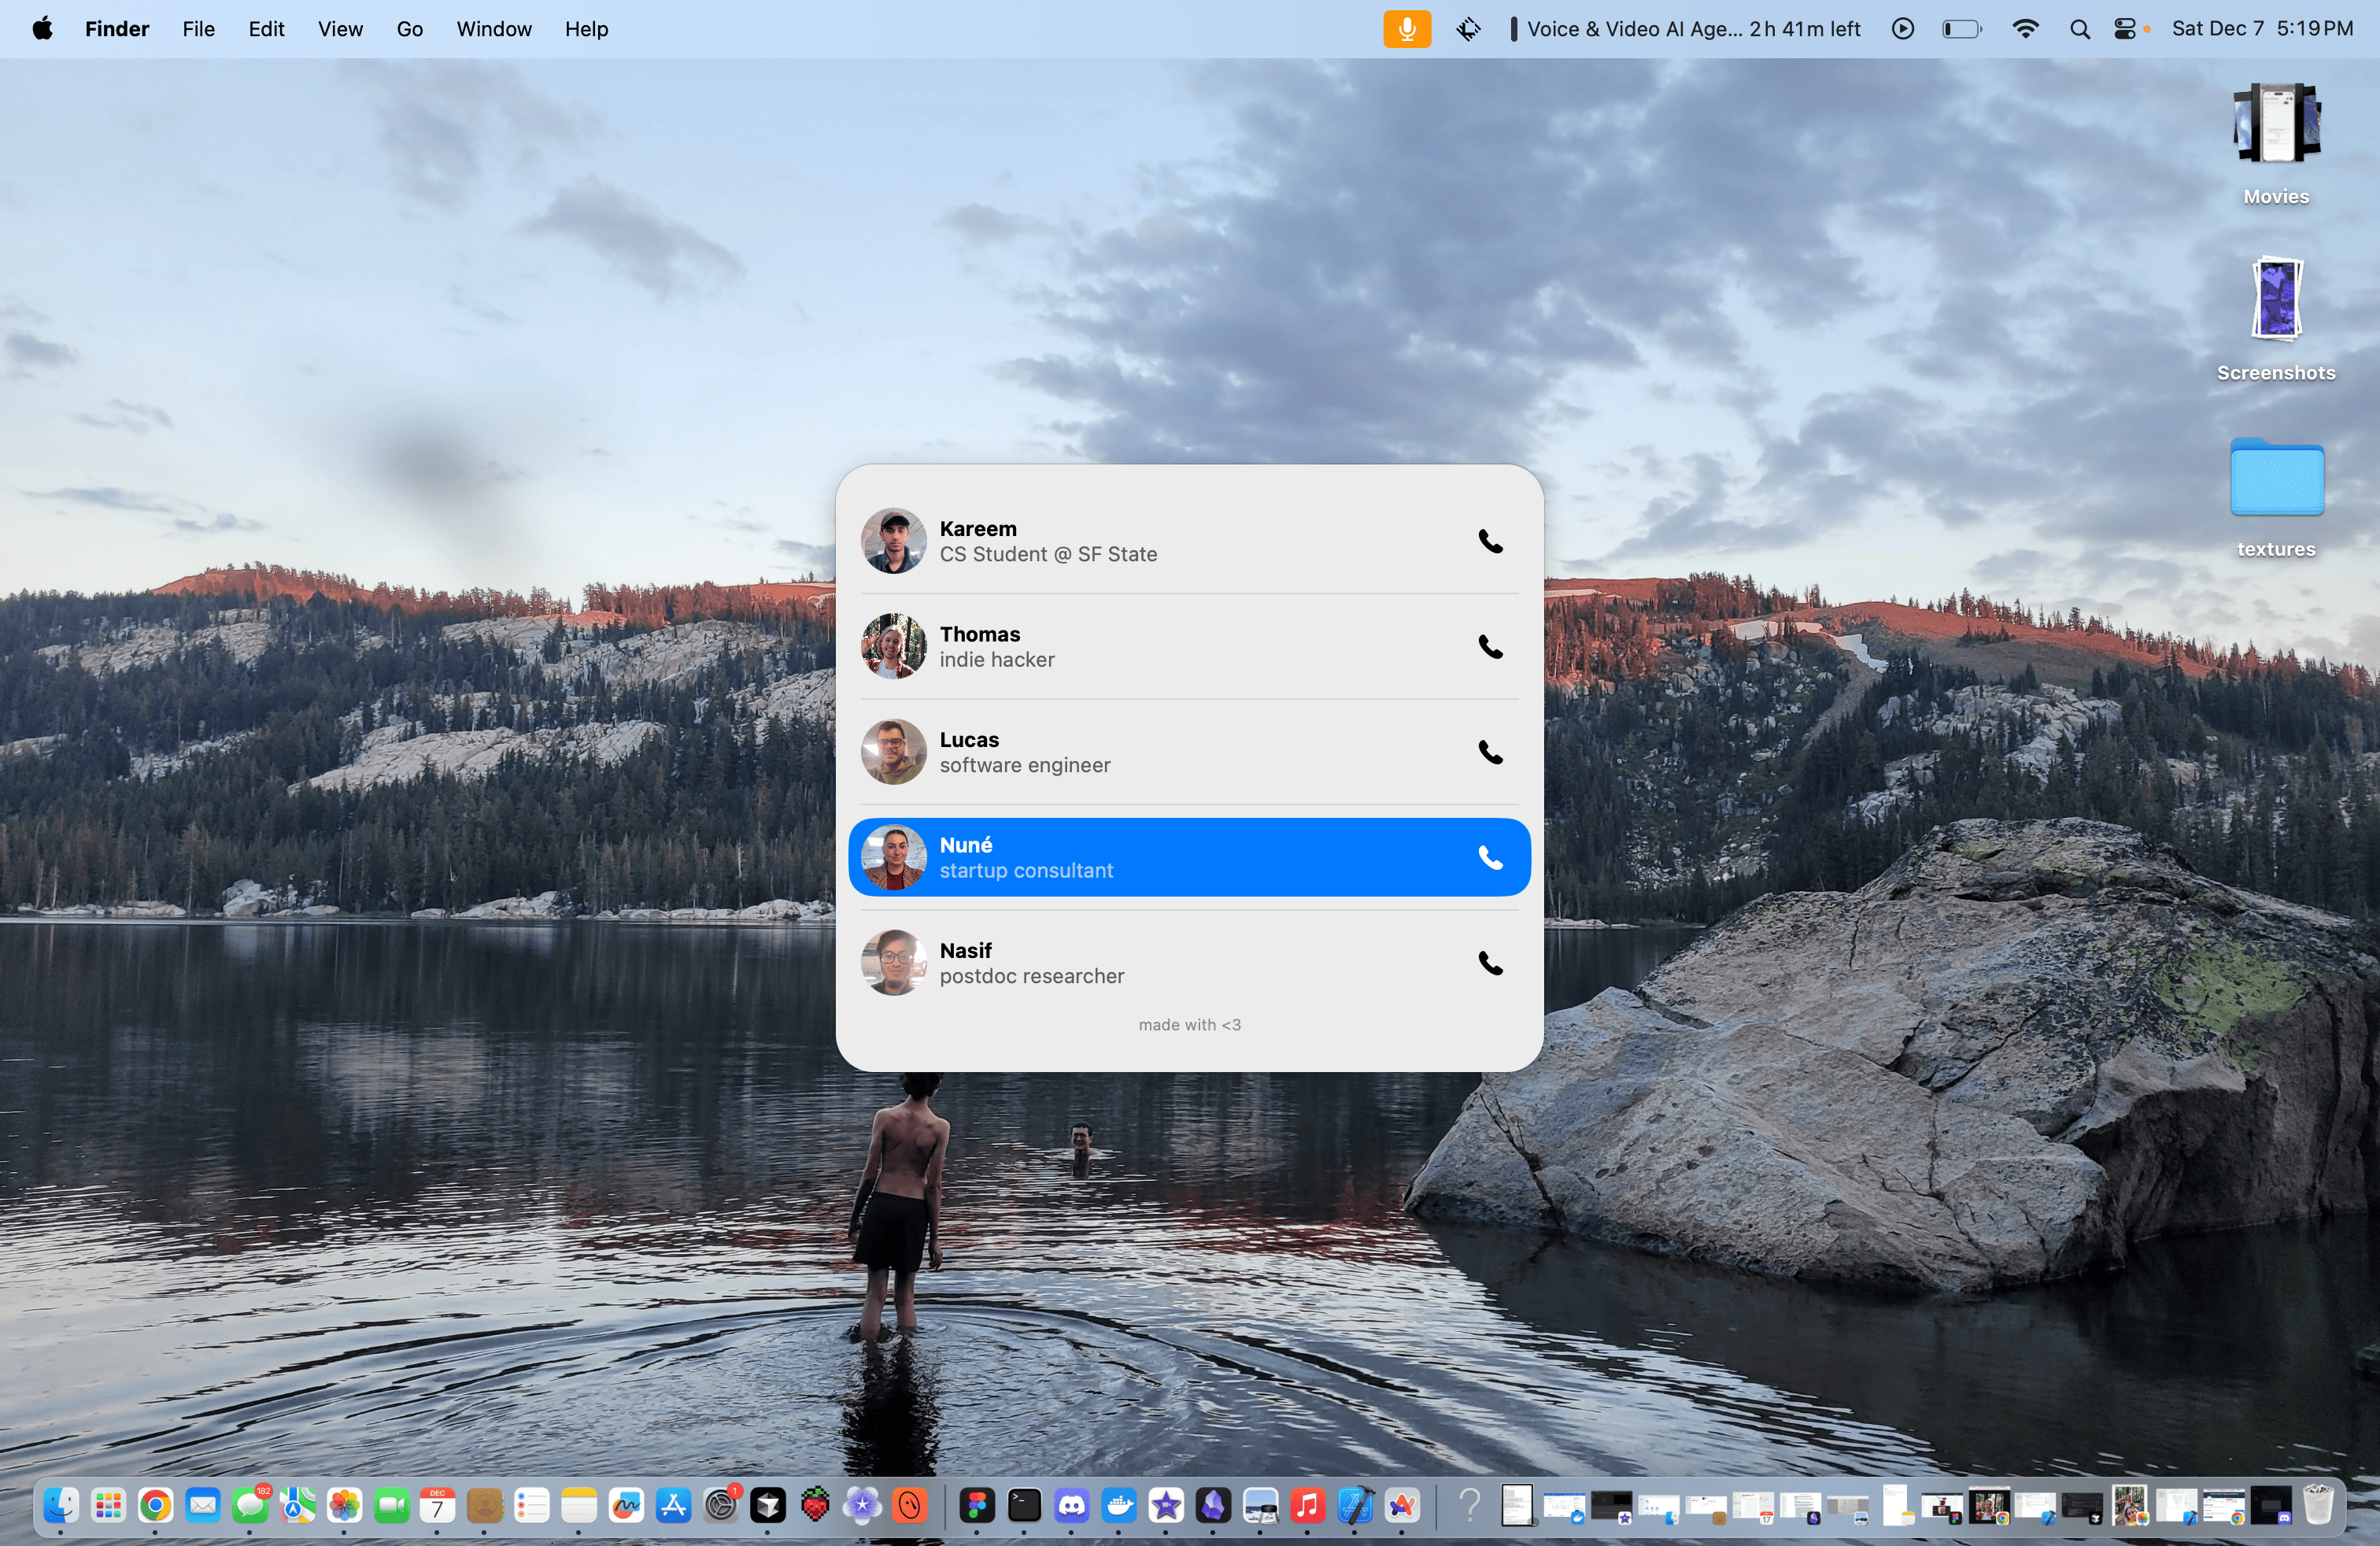Tap Nasif's phone call icon
Image resolution: width=2380 pixels, height=1546 pixels.
pyautogui.click(x=1490, y=963)
